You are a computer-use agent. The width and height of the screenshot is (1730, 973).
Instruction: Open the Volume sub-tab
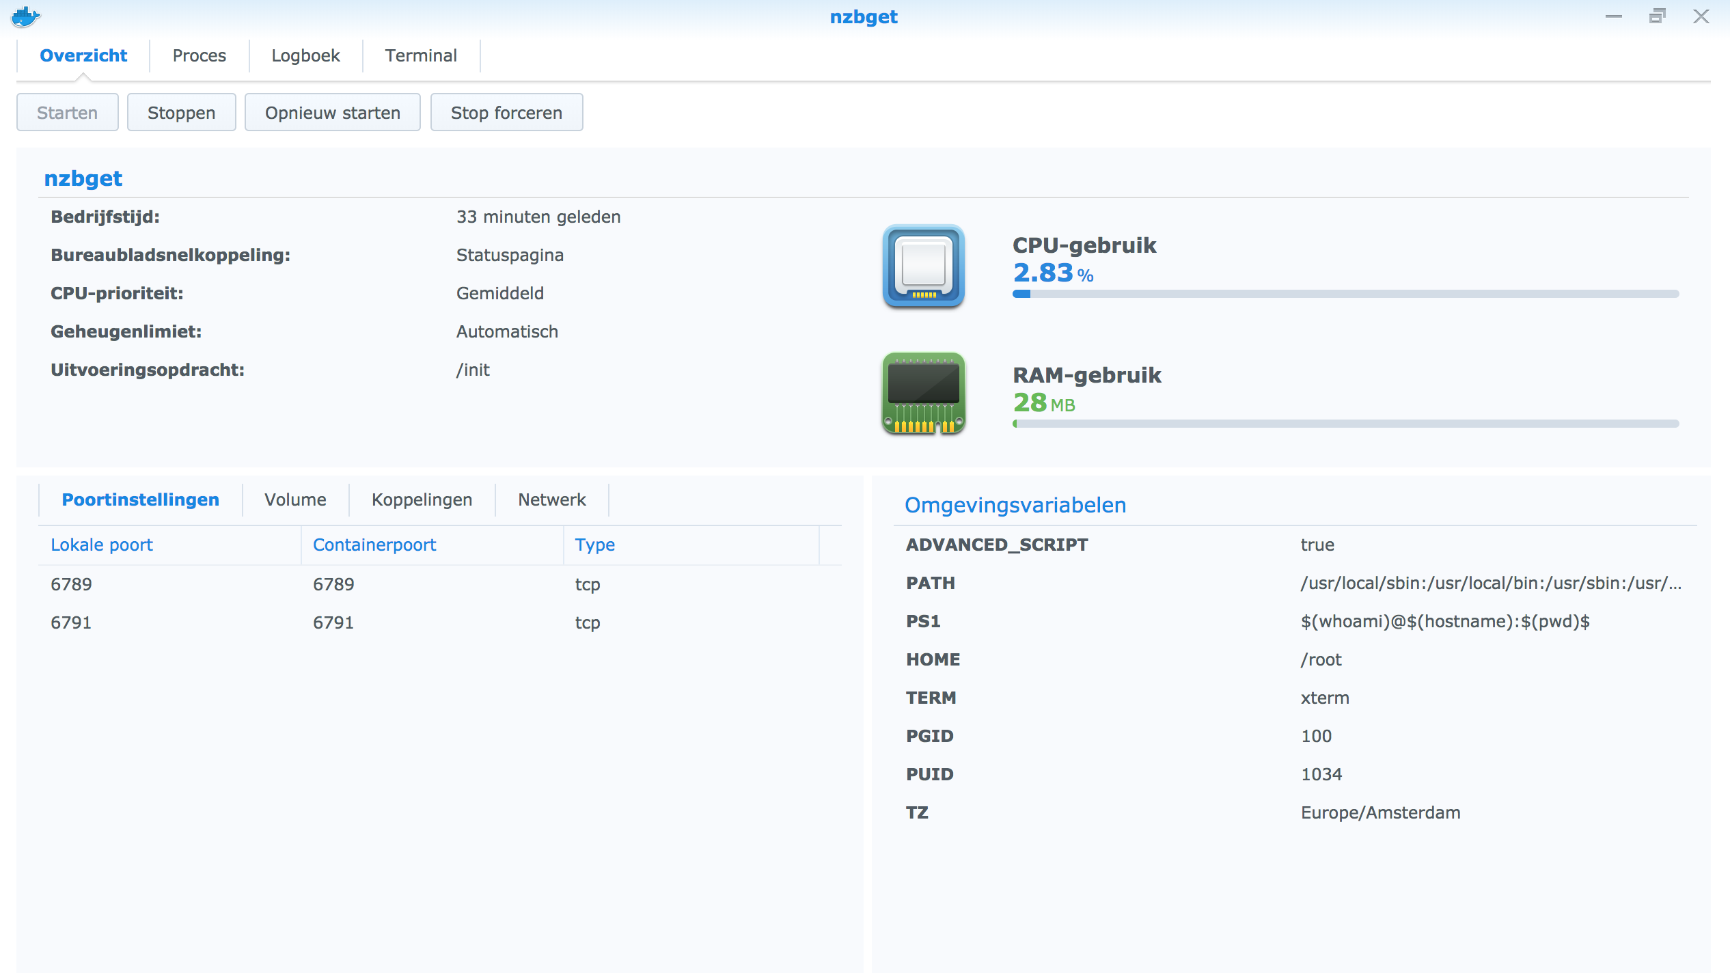pos(295,499)
